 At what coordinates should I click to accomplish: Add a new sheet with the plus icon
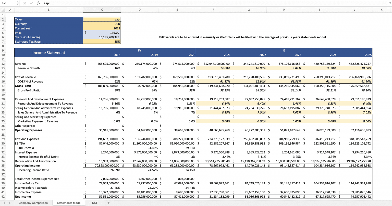tap(109, 203)
